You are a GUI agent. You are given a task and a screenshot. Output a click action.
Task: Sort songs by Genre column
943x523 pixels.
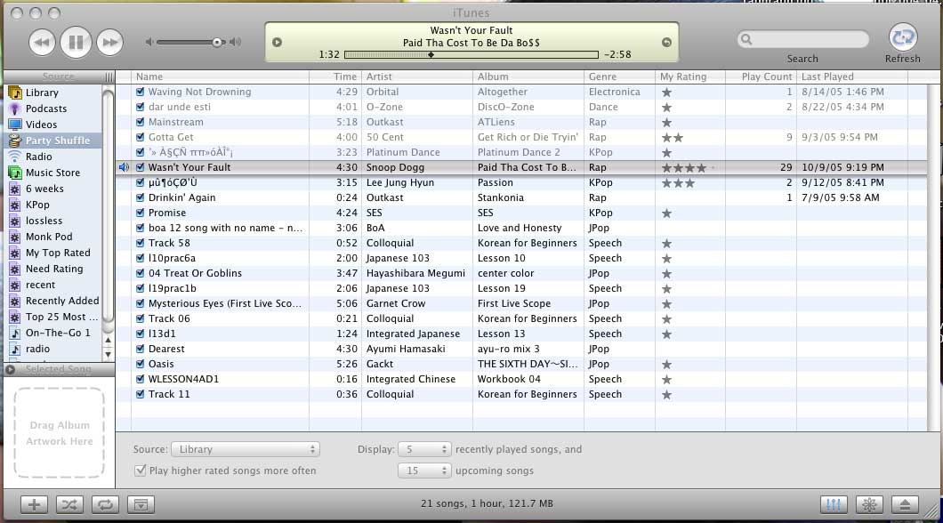619,77
